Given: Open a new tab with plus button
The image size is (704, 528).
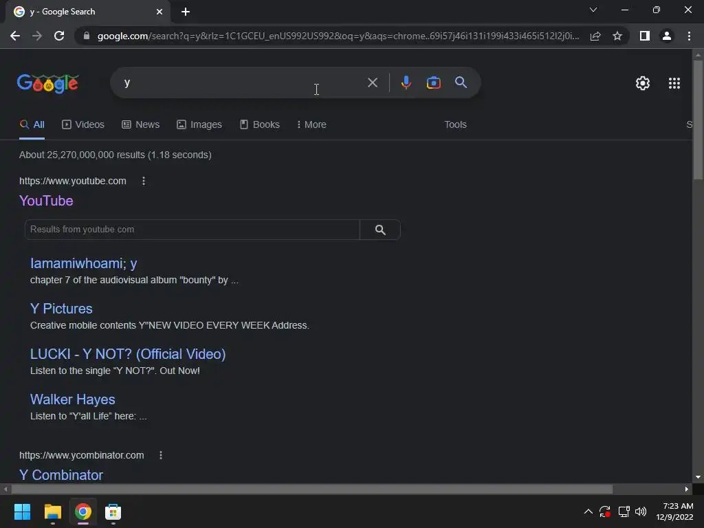Looking at the screenshot, I should (x=186, y=12).
